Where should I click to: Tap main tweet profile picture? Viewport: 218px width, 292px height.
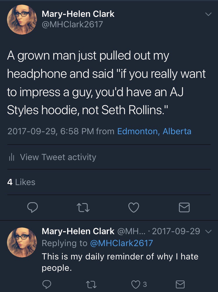pos(22,19)
